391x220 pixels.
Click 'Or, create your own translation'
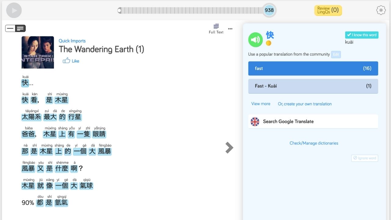coord(305,104)
